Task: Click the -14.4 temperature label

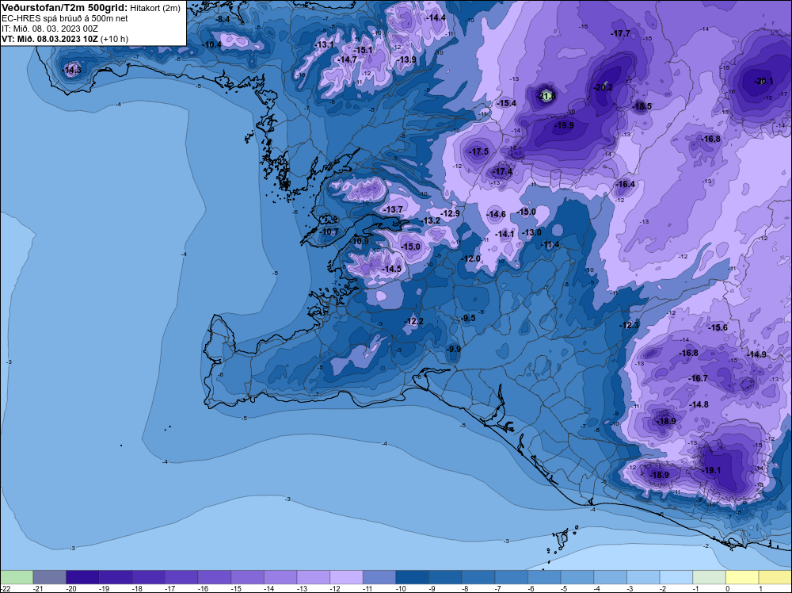Action: coord(436,17)
